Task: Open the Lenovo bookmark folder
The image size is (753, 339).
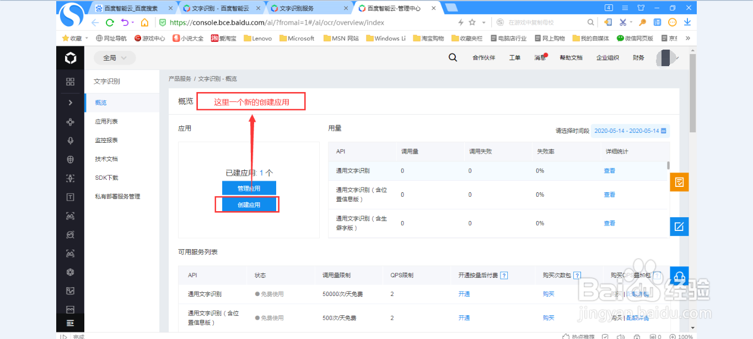Action: [258, 39]
